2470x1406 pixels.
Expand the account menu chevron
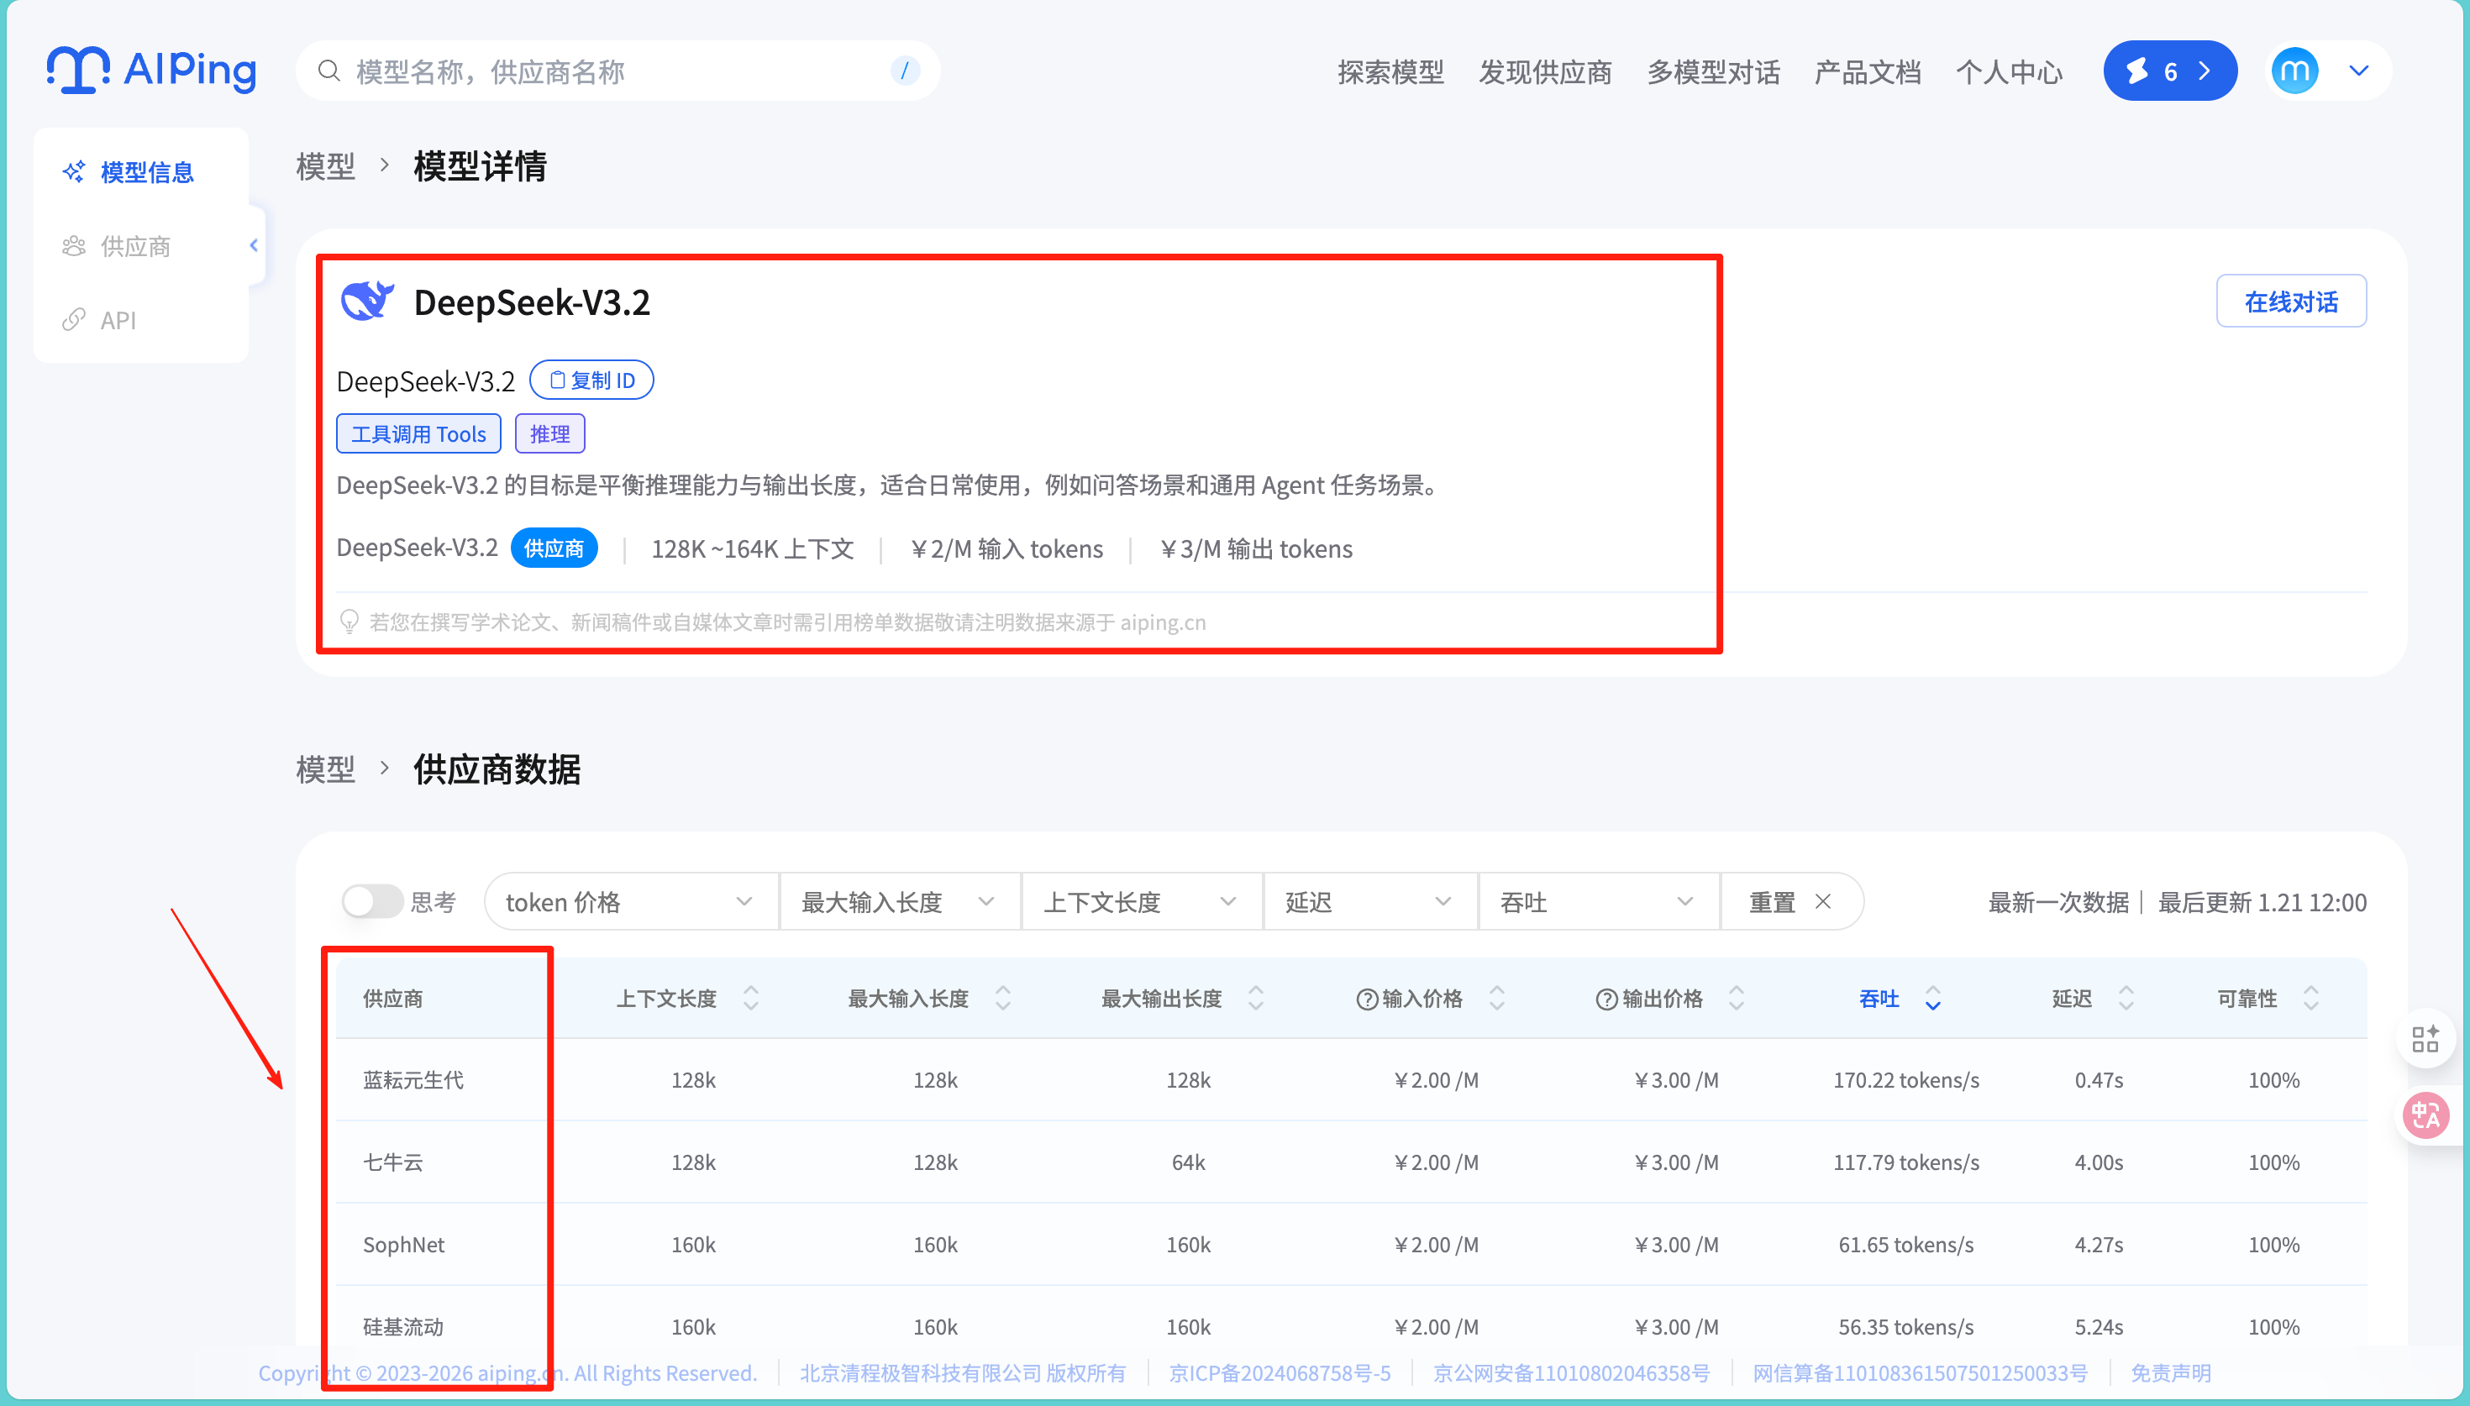pos(2359,71)
